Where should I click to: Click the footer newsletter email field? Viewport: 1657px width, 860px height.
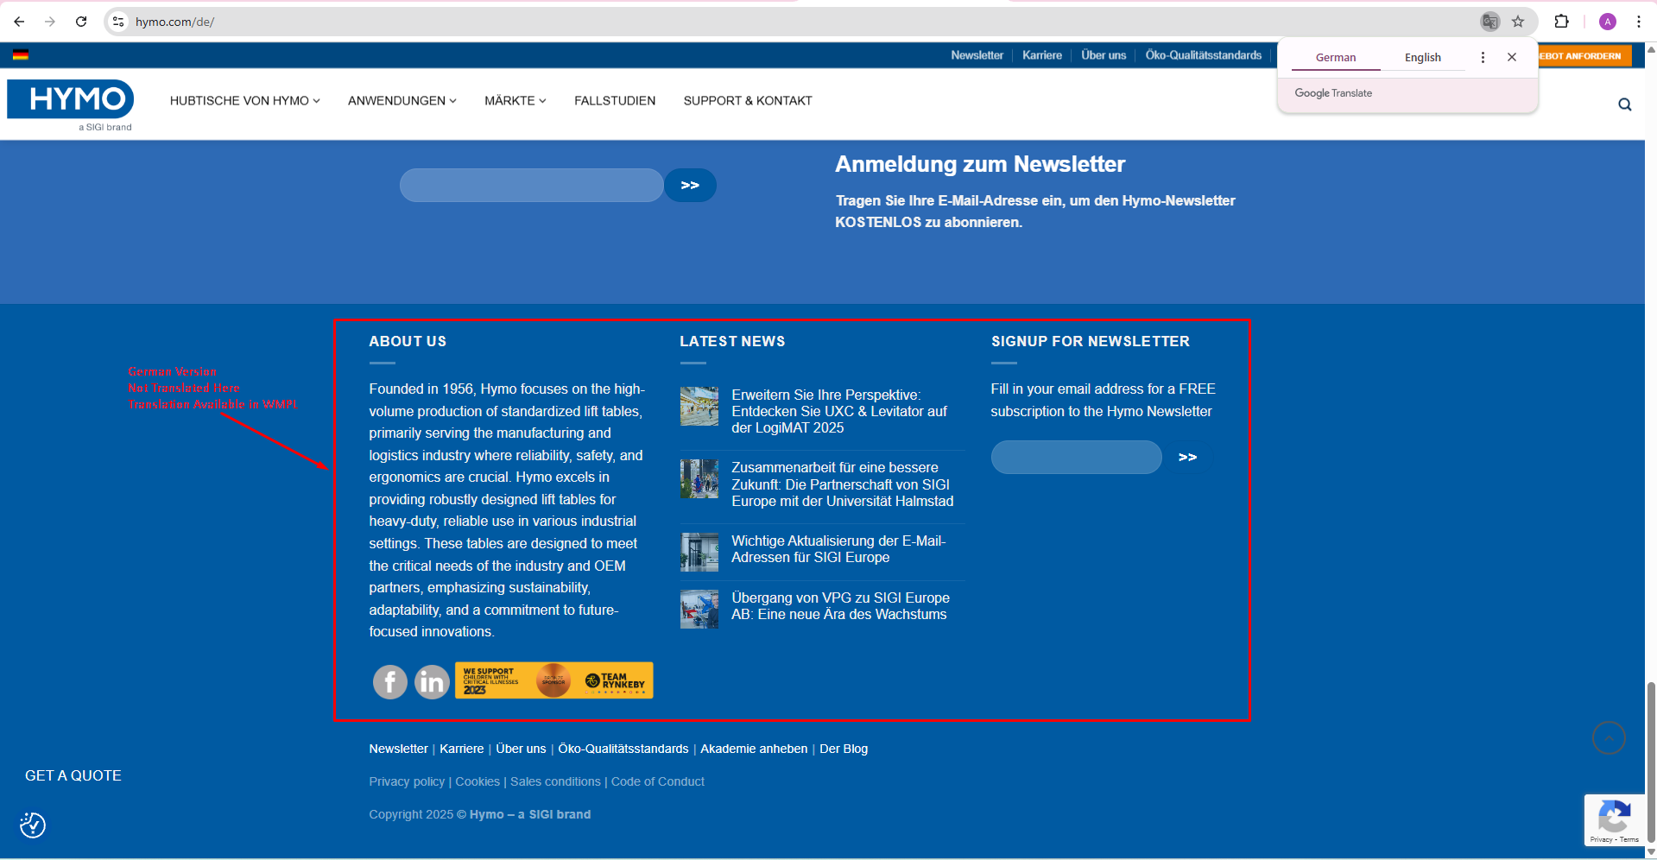point(1076,457)
